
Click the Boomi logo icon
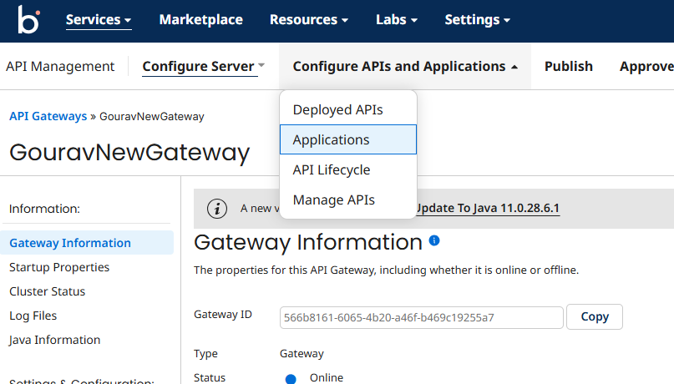(28, 20)
